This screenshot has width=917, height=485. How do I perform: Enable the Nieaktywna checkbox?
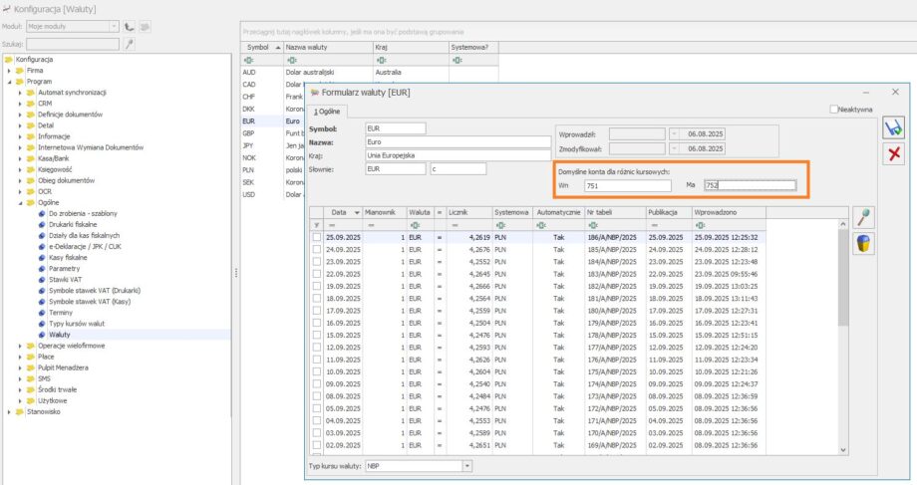coord(834,110)
